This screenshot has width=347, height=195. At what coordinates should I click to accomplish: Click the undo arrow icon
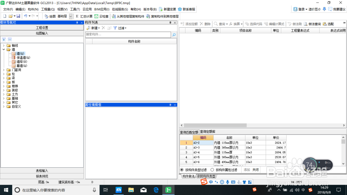point(26,16)
